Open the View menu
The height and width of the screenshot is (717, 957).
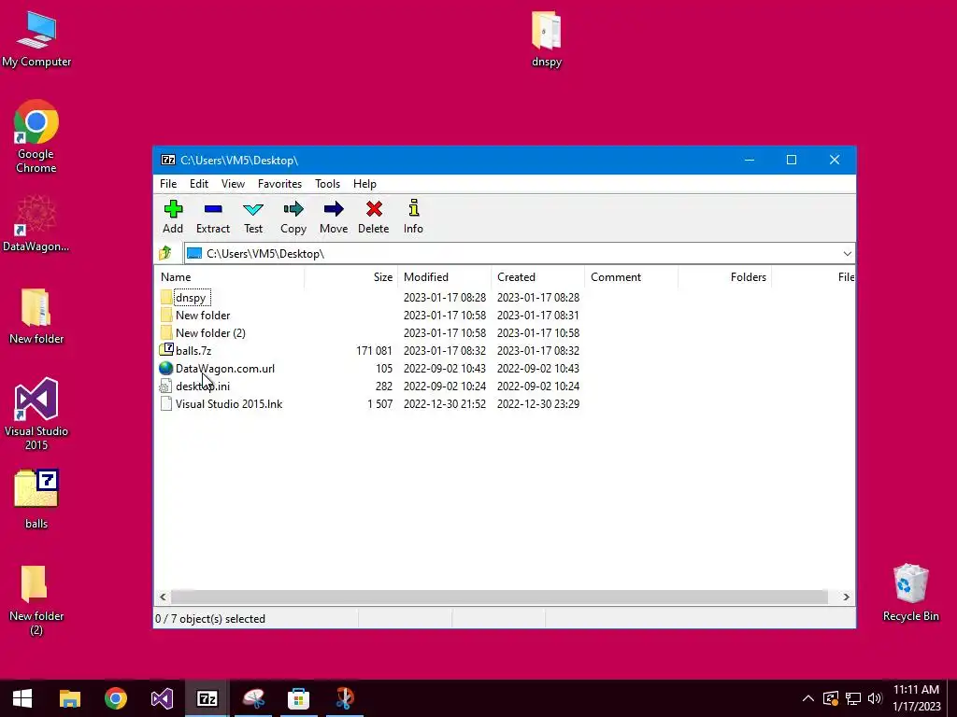click(233, 184)
